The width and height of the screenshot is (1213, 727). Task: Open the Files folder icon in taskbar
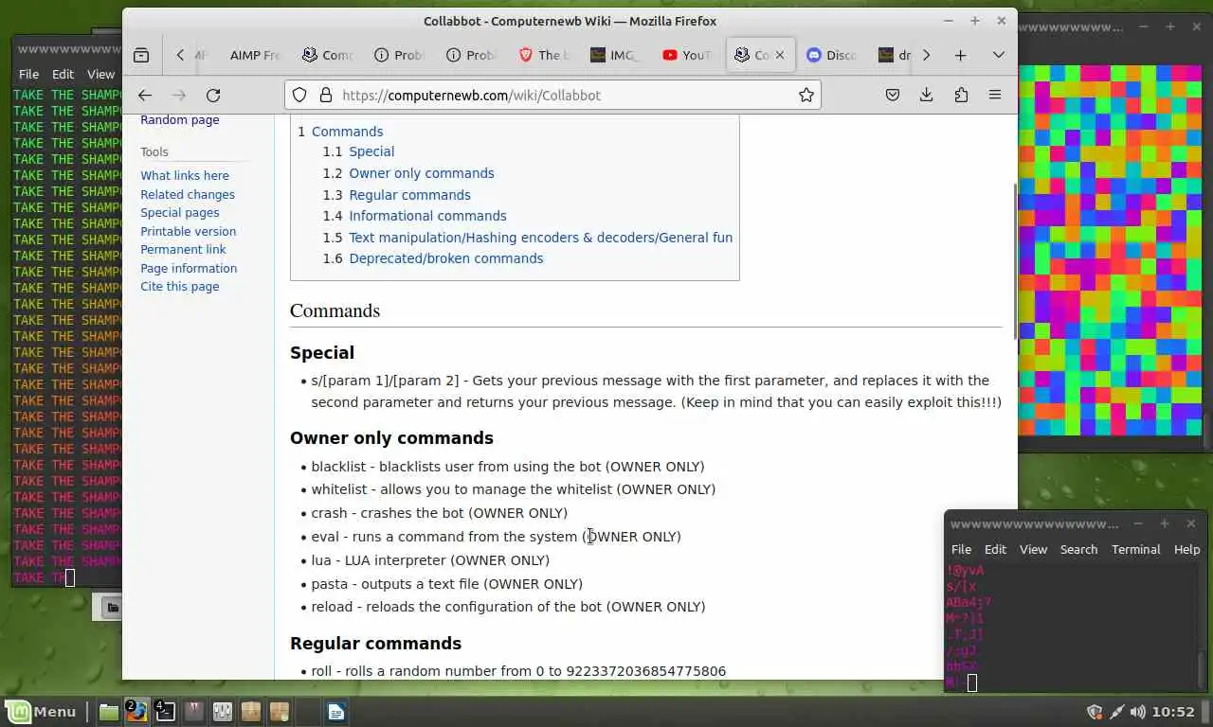click(x=109, y=712)
